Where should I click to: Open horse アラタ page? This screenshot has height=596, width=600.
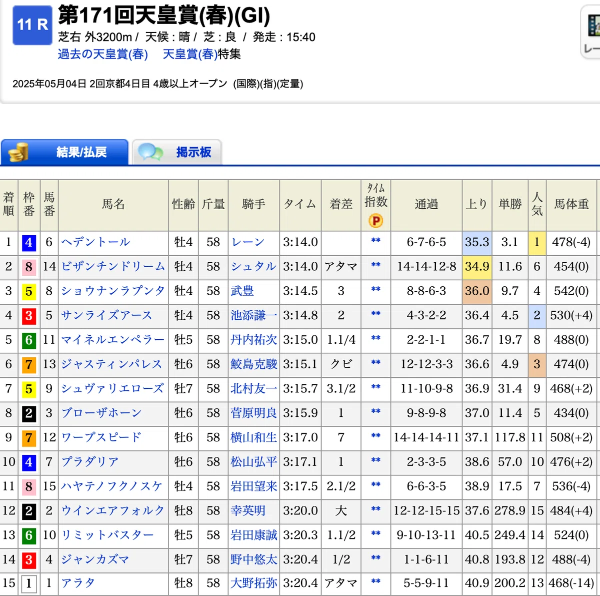click(x=78, y=583)
